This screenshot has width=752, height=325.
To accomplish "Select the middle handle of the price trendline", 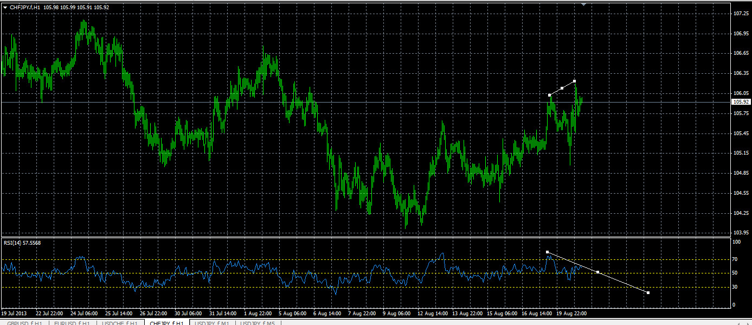I will 562,88.
